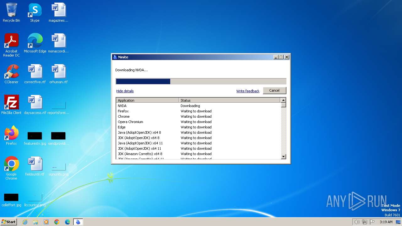Select correctfive.rtf file icon

tap(35, 74)
